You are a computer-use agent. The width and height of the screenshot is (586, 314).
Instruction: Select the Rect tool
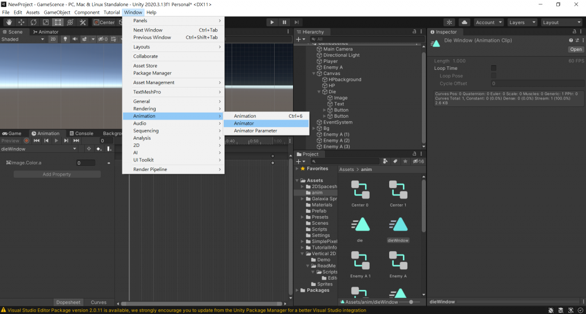pos(58,22)
